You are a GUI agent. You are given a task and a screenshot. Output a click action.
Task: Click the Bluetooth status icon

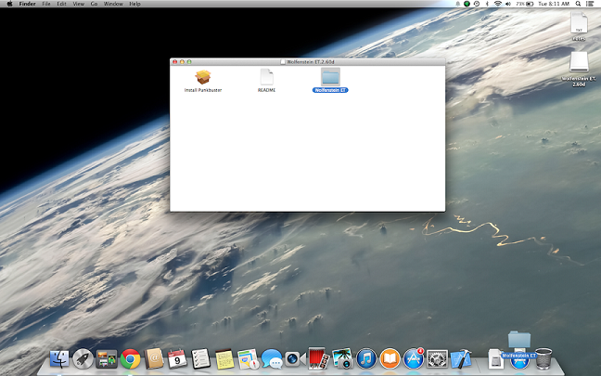(487, 4)
